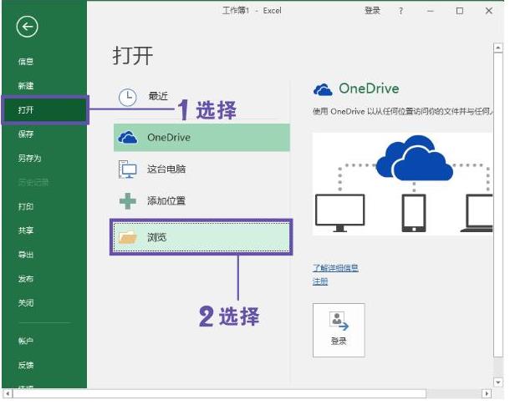Click the vertical scrollbar up arrow

(498, 48)
